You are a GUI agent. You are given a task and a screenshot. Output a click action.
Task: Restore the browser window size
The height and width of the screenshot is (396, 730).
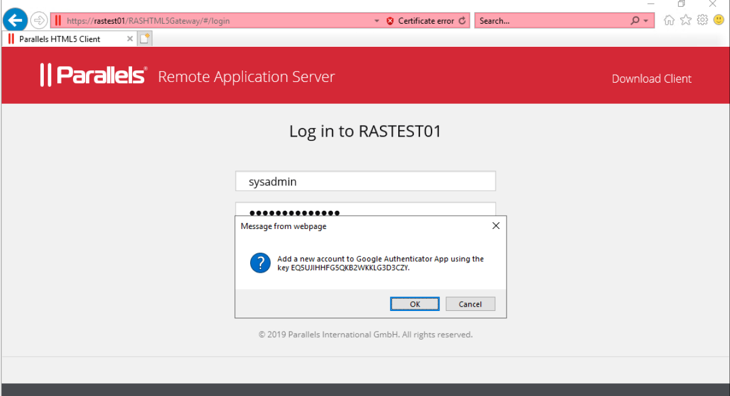pos(681,4)
